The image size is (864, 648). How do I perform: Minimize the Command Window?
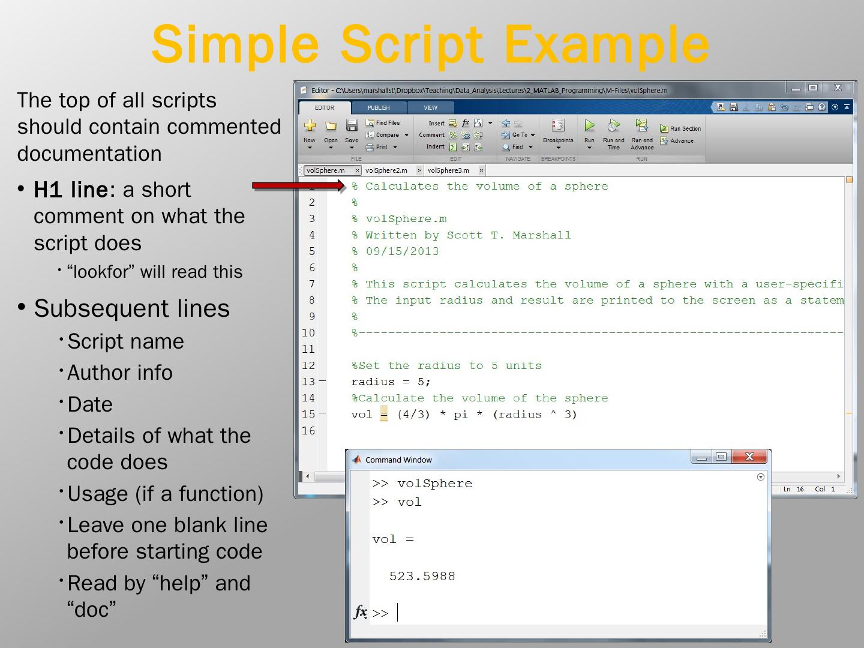701,457
